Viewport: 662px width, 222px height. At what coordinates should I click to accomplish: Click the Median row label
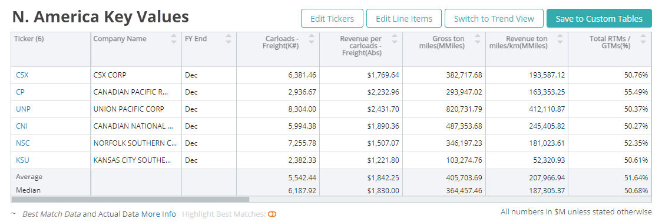tap(28, 190)
